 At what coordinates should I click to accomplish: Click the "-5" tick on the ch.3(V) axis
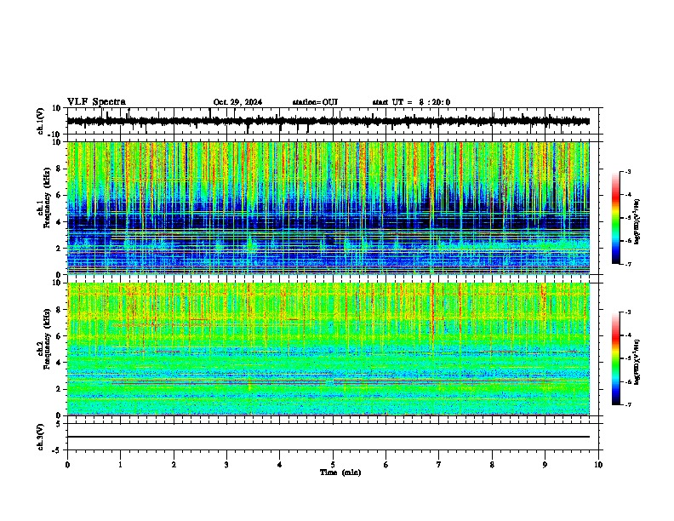coord(58,450)
